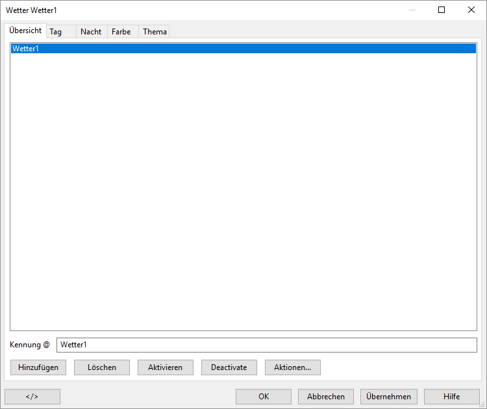
Task: Open the Nacht tab
Action: click(91, 32)
